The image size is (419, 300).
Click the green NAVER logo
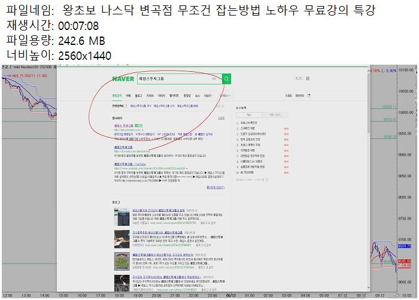123,79
